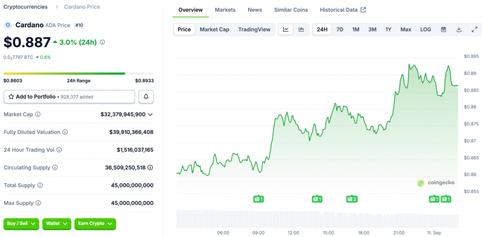Select the Max time range
Viewport: 482px width, 237px height.
tap(406, 30)
